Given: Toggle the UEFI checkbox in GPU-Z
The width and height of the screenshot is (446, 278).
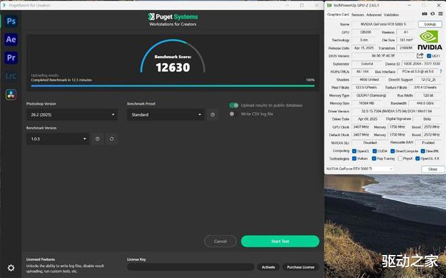Looking at the screenshot, I should click(x=429, y=56).
